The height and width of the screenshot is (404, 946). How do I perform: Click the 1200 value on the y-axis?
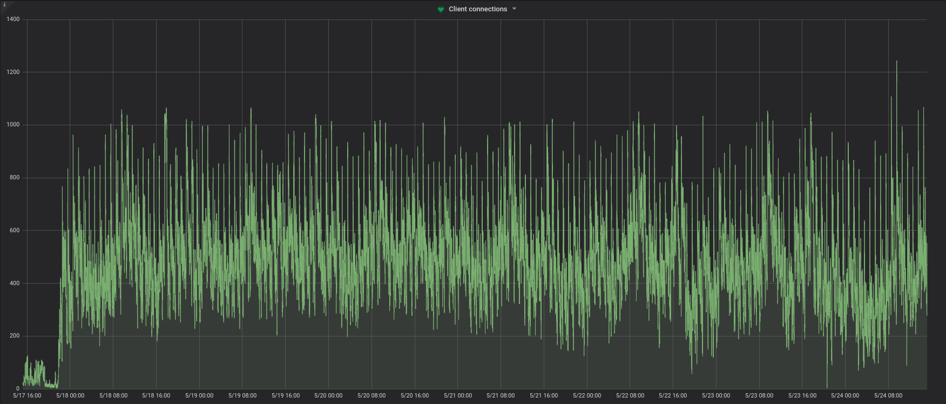tap(13, 72)
